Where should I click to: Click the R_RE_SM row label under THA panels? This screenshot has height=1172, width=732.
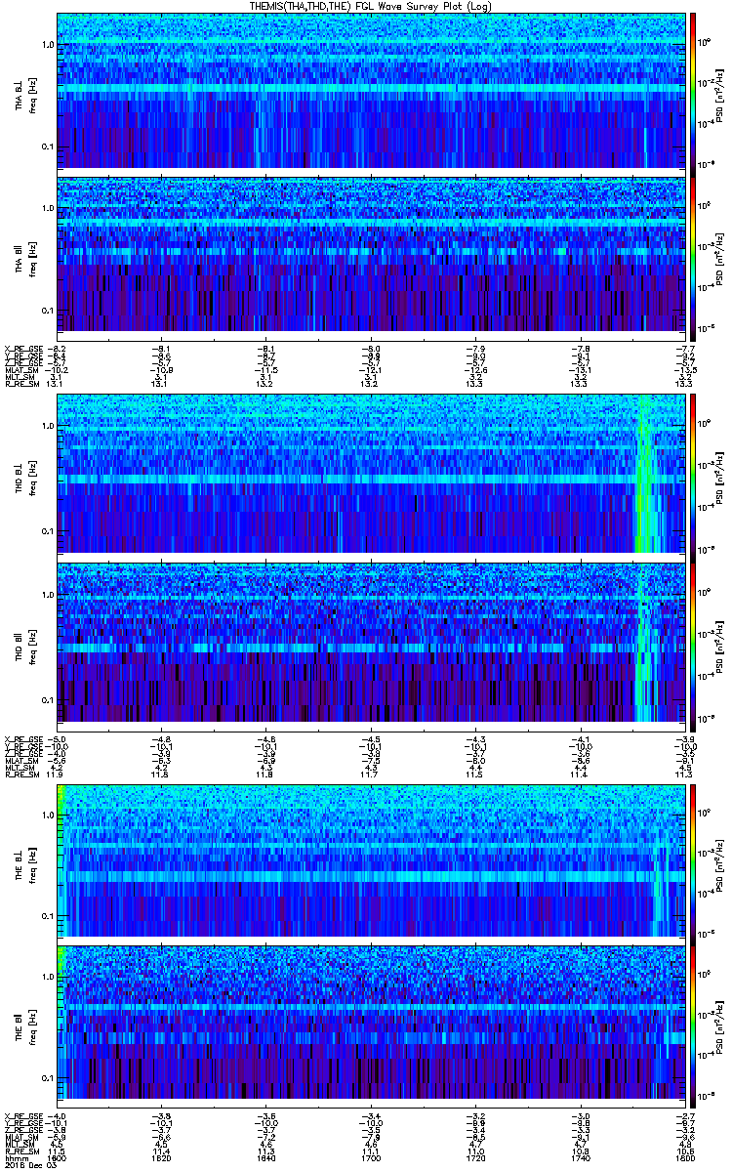click(22, 383)
